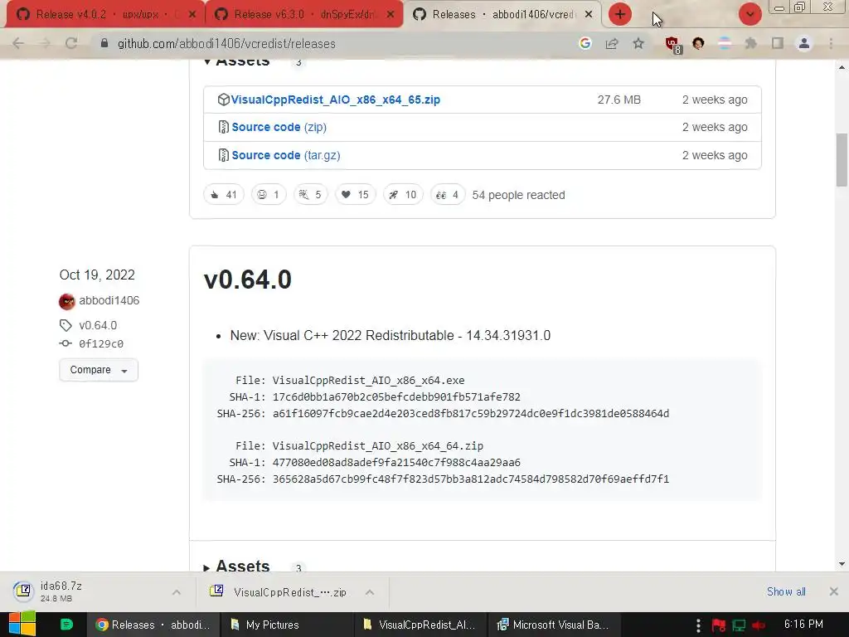The width and height of the screenshot is (849, 637).
Task: Open My Pictures taskbar window
Action: click(x=287, y=625)
